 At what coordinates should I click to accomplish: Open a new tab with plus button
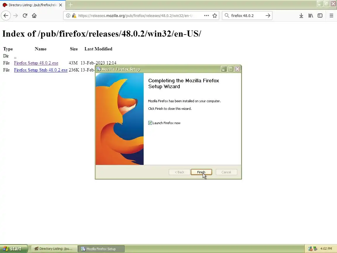click(71, 5)
